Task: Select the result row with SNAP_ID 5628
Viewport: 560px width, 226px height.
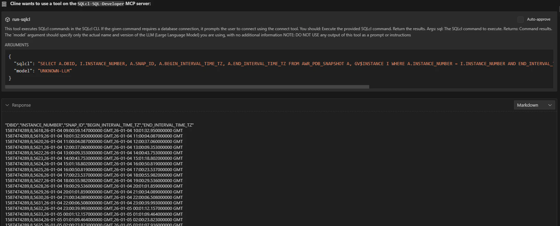Action: [x=94, y=186]
